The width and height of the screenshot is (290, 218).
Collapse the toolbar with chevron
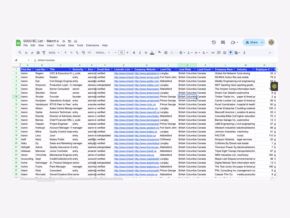tap(270, 53)
